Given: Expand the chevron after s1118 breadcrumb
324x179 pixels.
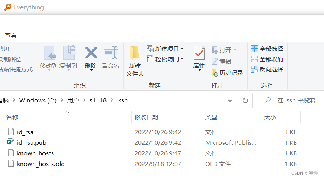Looking at the screenshot, I should pos(112,100).
